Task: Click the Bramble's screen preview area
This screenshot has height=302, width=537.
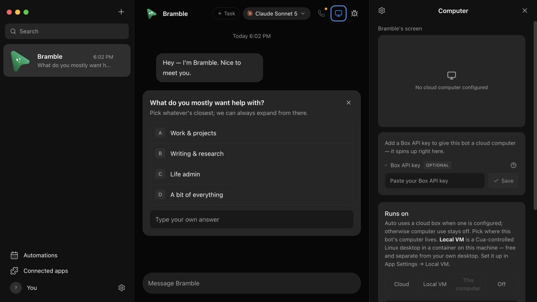Action: [451, 81]
